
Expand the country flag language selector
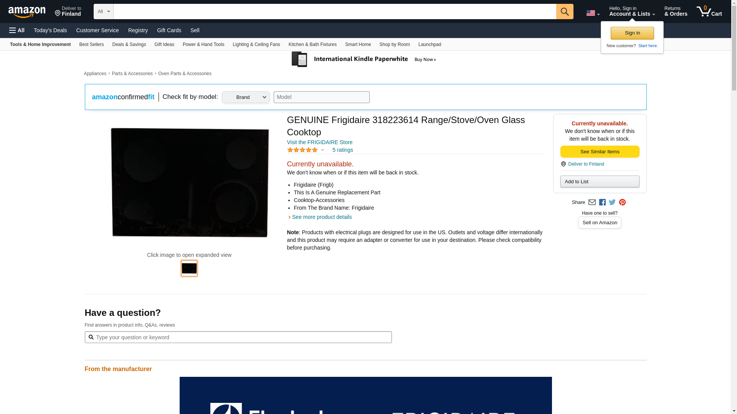[593, 13]
